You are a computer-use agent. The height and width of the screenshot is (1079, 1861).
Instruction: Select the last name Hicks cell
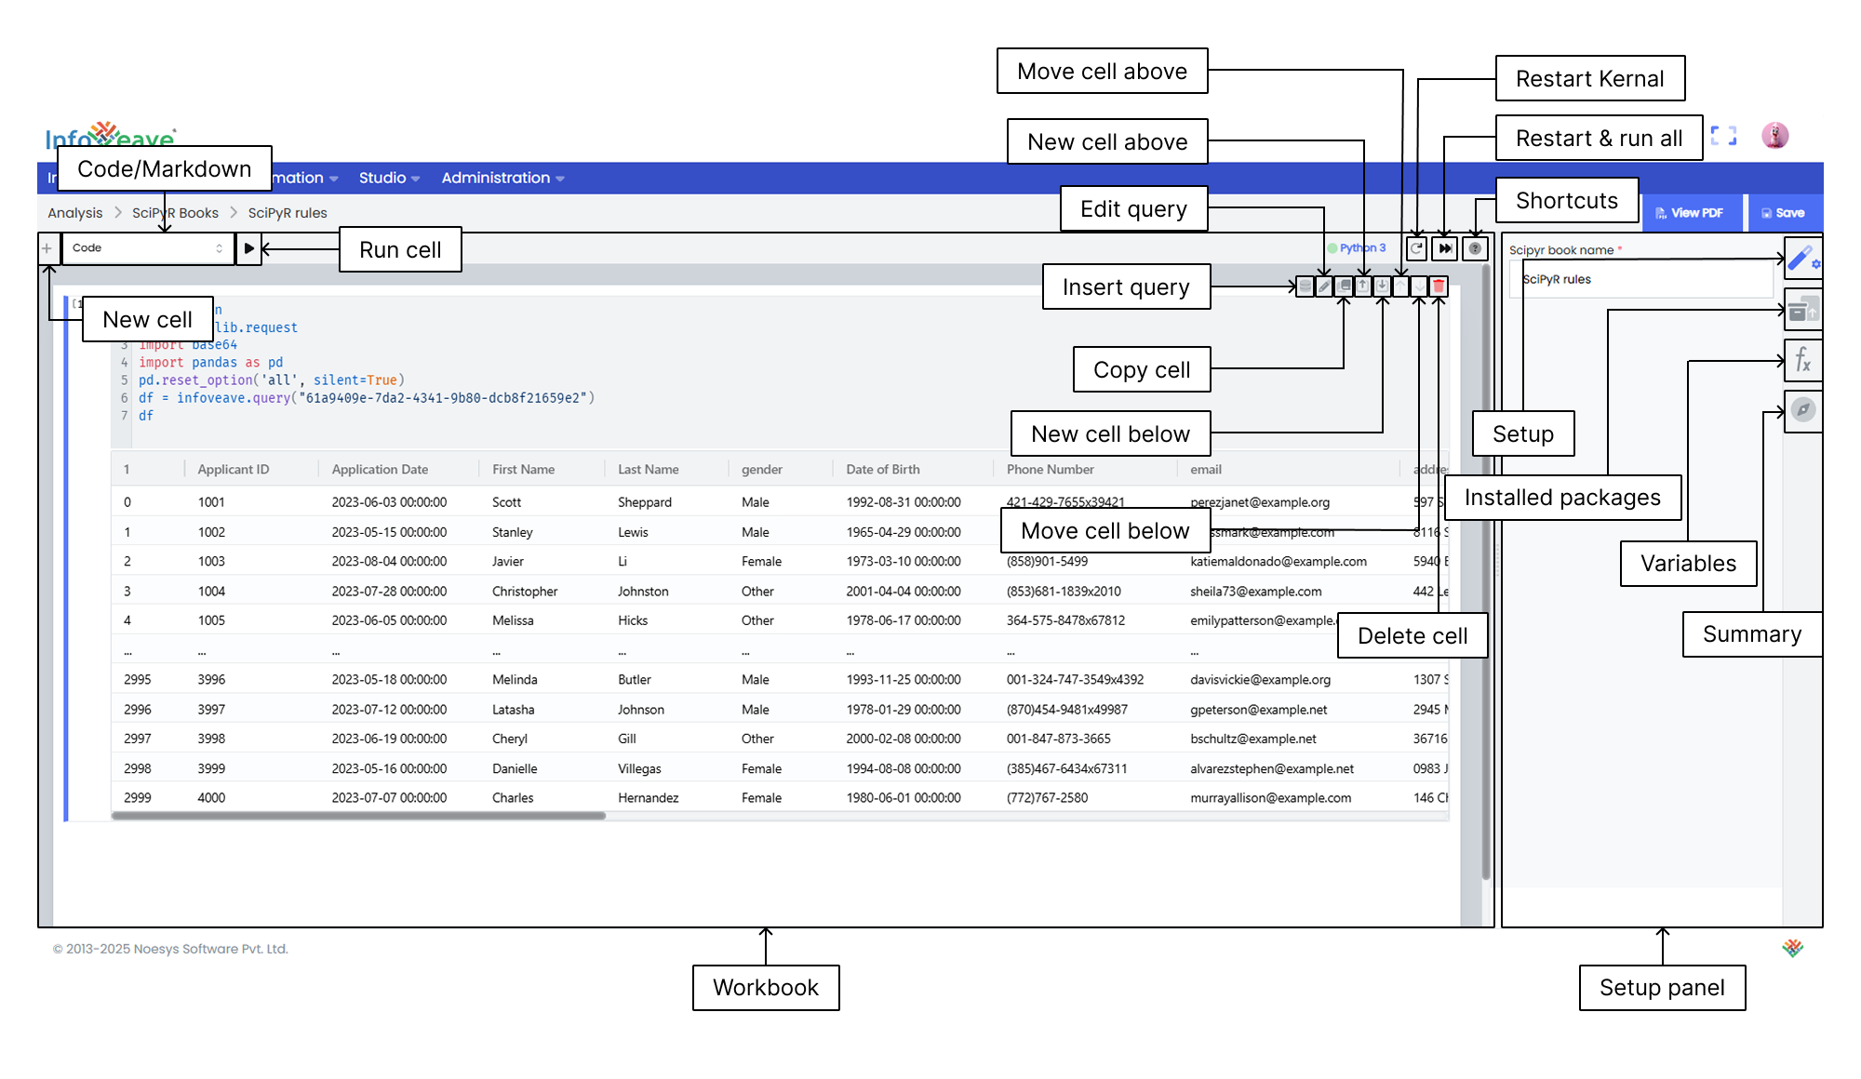[x=633, y=620]
